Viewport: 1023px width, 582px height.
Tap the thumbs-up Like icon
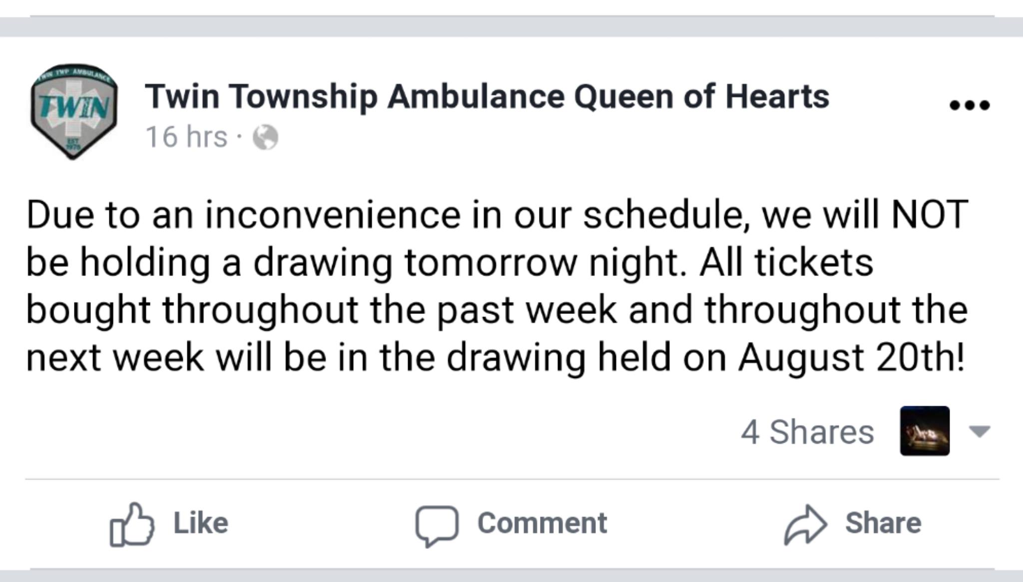pos(132,524)
